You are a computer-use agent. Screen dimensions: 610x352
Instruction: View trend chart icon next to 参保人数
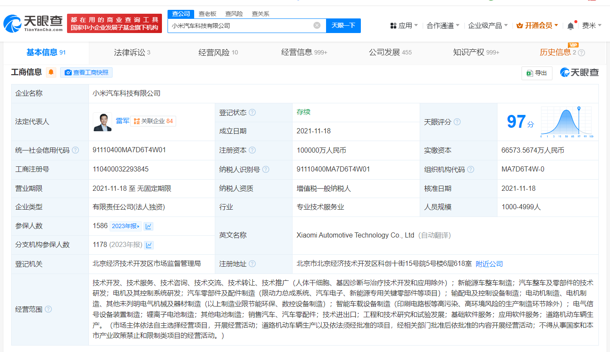pos(148,226)
